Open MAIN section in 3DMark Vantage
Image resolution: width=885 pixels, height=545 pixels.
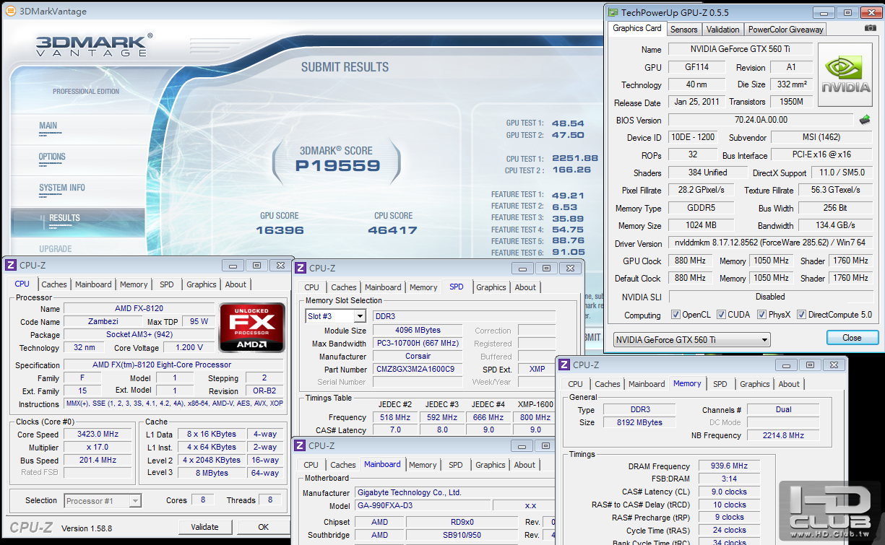[x=48, y=126]
